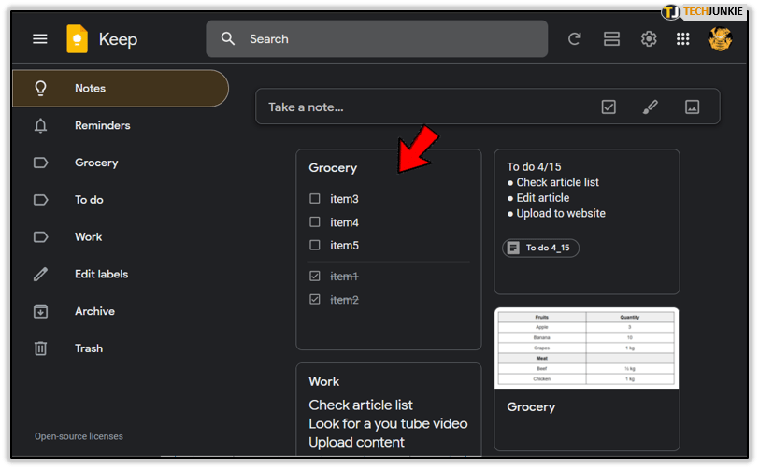Click the refresh icon

(x=575, y=39)
